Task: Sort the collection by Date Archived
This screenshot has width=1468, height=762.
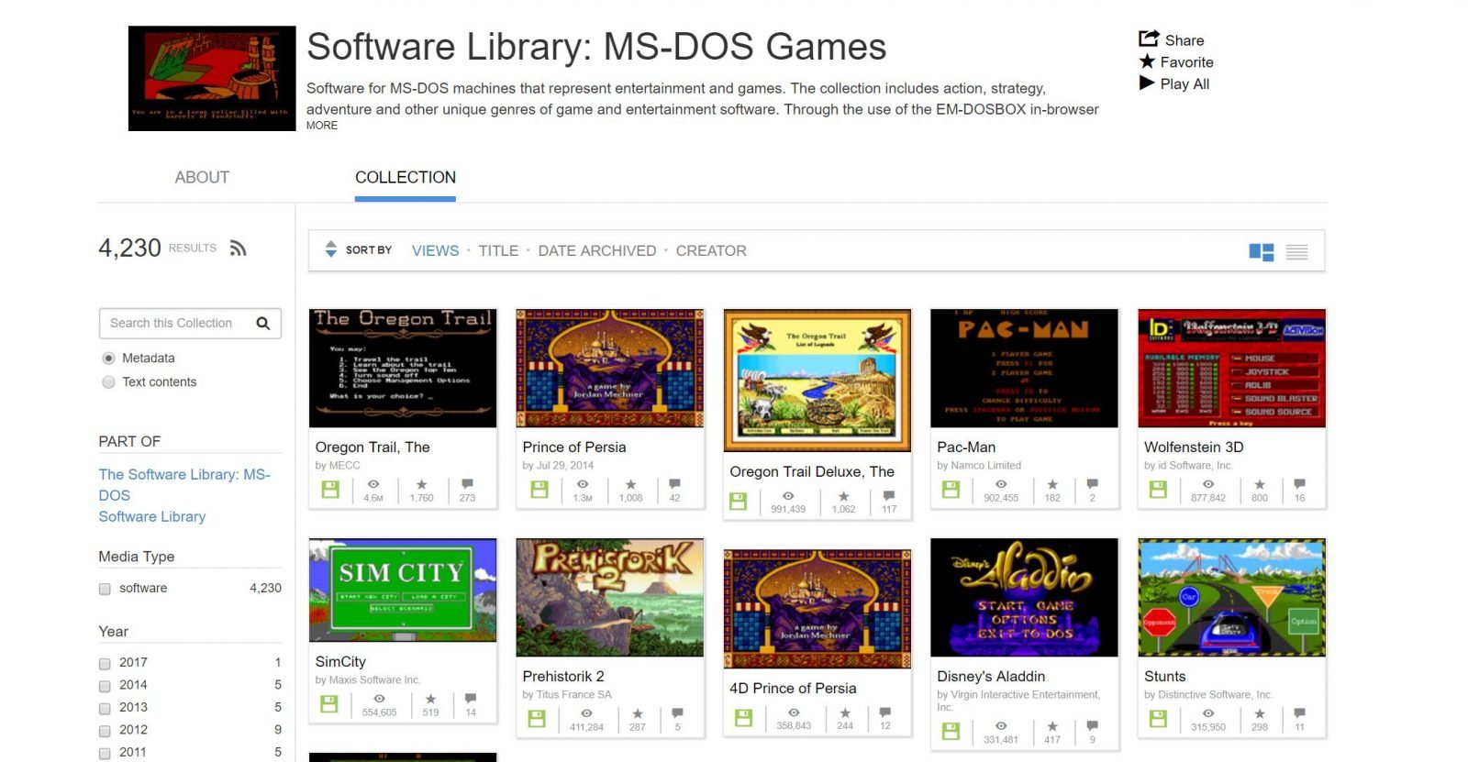Action: coord(596,250)
